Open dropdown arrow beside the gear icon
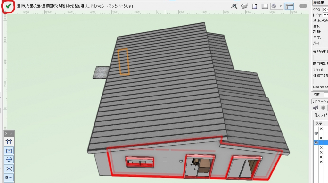This screenshot has height=183, width=328. (281, 6)
